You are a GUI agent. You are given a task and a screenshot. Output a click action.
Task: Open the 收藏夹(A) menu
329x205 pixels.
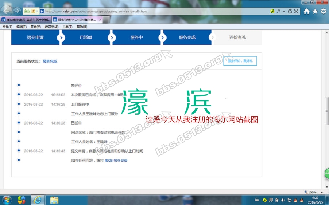(x=51, y=27)
